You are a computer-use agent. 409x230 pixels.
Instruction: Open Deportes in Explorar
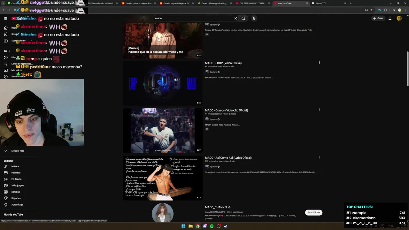16,198
